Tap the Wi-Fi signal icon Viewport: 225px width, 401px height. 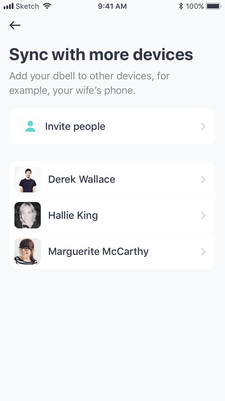[x=47, y=6]
